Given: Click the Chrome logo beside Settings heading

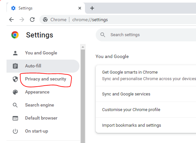Looking at the screenshot, I should (15, 35).
